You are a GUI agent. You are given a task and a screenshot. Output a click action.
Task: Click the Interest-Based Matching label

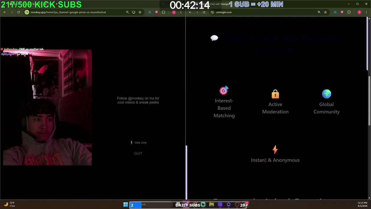(x=224, y=108)
